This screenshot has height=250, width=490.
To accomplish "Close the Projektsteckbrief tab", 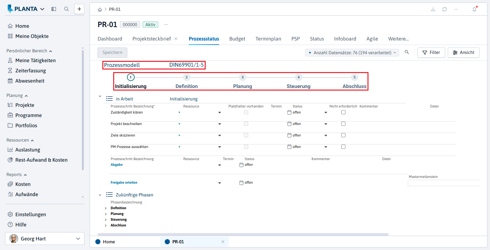I will click(176, 39).
